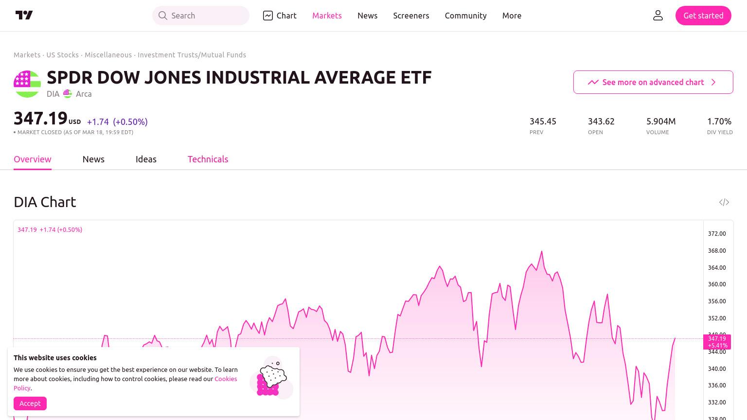Click the 343.62 OPEN value
The height and width of the screenshot is (420, 747).
[601, 122]
